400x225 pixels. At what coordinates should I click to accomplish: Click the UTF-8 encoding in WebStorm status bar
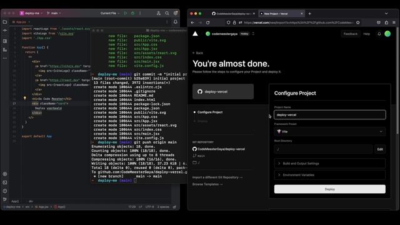point(150,207)
